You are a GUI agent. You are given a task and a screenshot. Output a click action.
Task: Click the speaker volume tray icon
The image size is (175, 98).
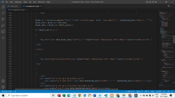153,96
